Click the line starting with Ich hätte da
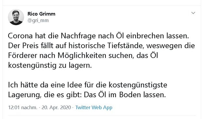 point(88,85)
